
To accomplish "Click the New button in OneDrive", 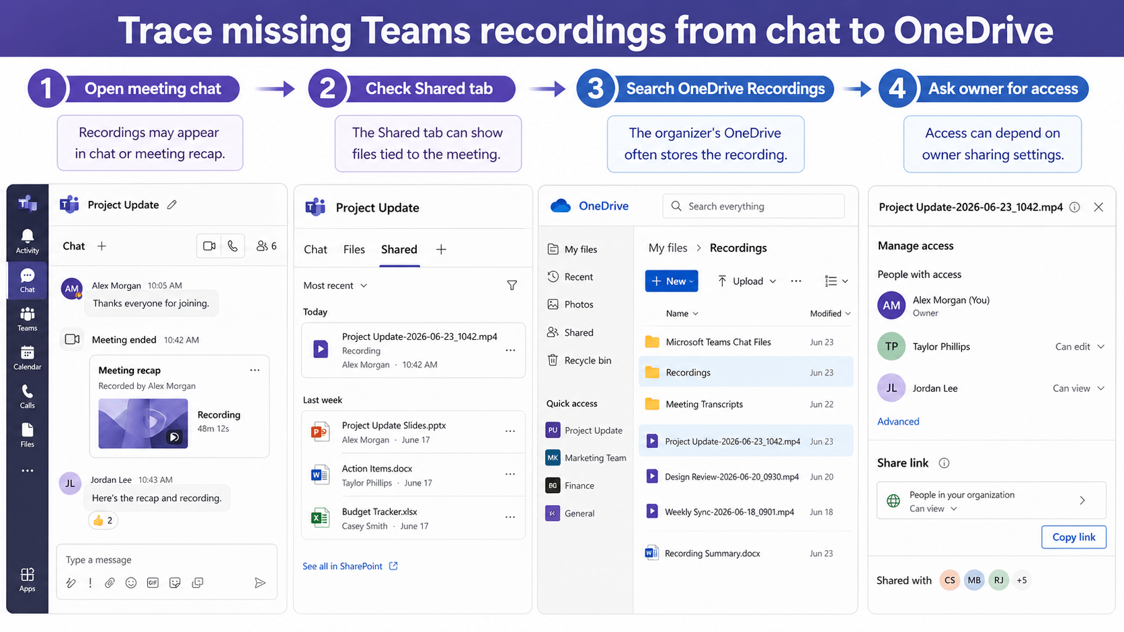I will [672, 281].
